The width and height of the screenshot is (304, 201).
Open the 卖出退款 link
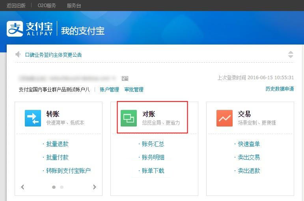pyautogui.click(x=249, y=171)
